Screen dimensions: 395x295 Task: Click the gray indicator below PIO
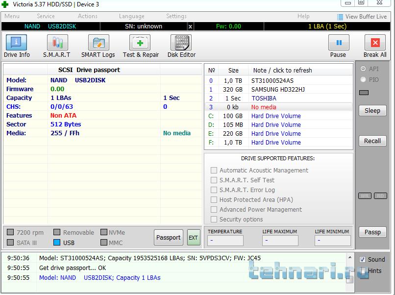click(x=364, y=93)
